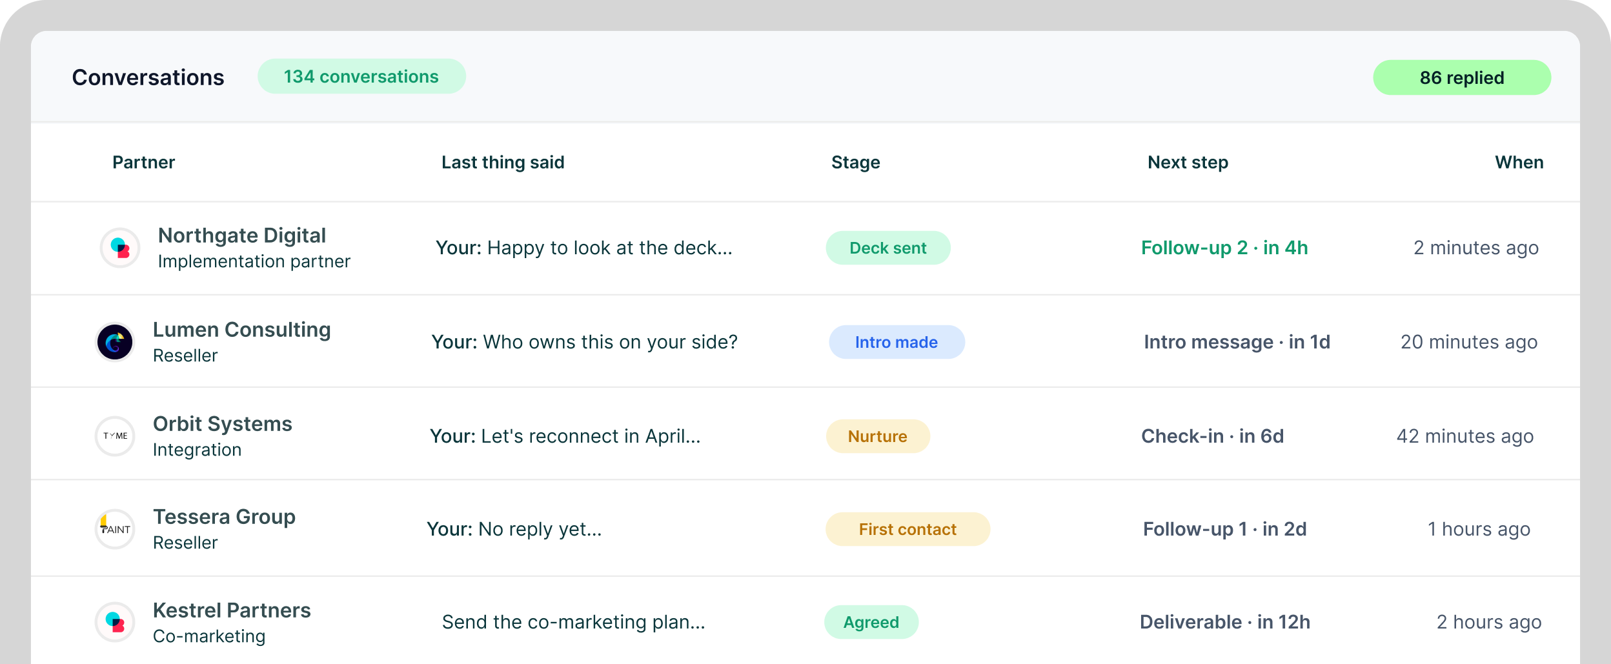The height and width of the screenshot is (664, 1611).
Task: Click the Northgate Digital partner logo
Action: 120,248
